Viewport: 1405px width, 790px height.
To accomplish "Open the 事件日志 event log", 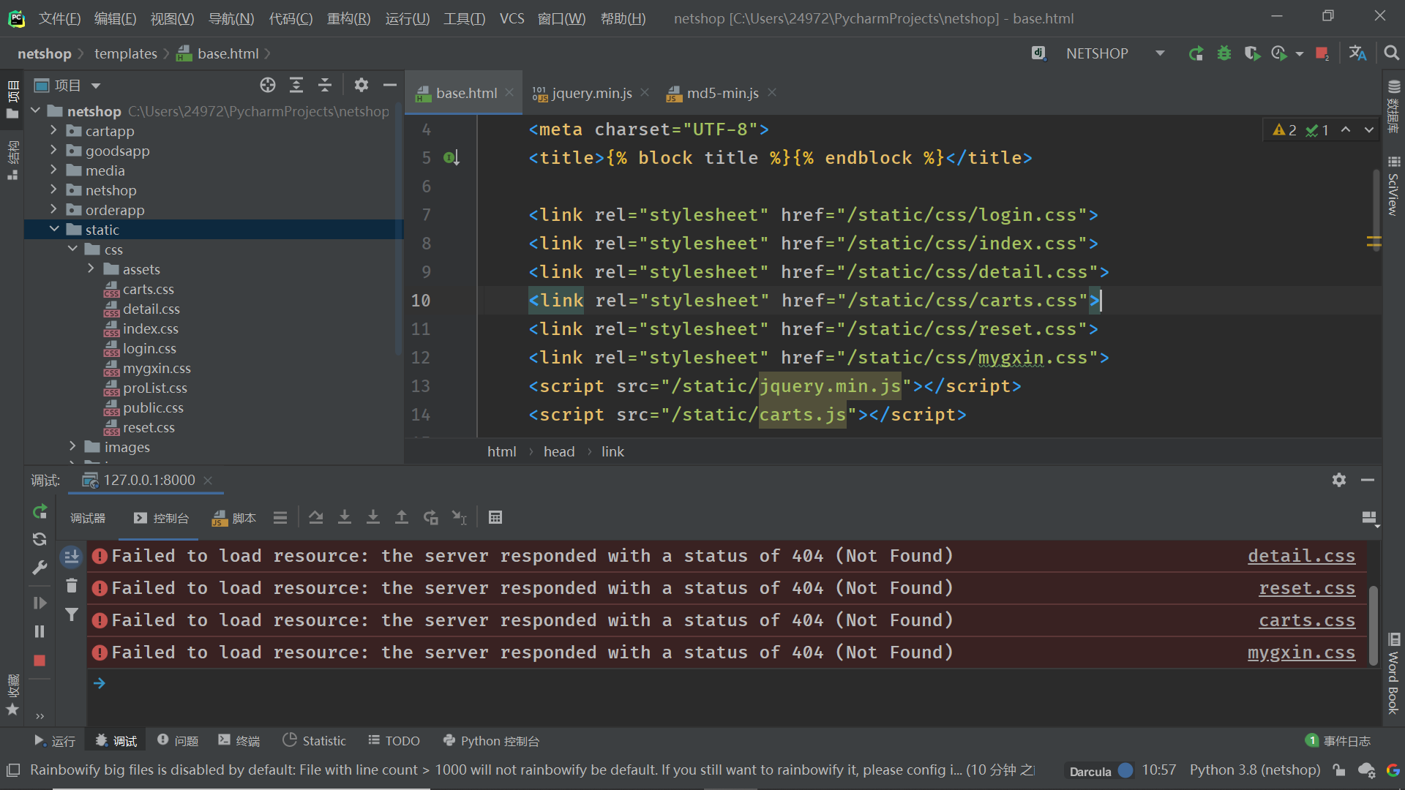I will (1338, 740).
